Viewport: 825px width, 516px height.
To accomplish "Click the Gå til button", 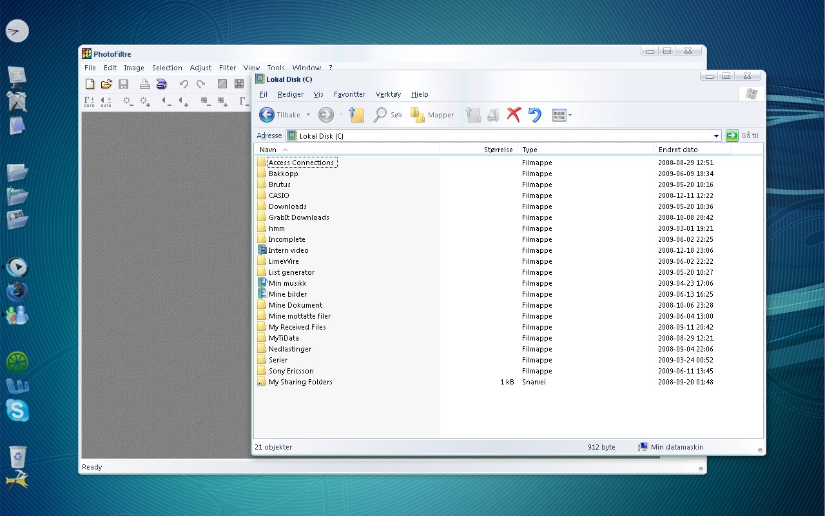I will click(x=742, y=135).
